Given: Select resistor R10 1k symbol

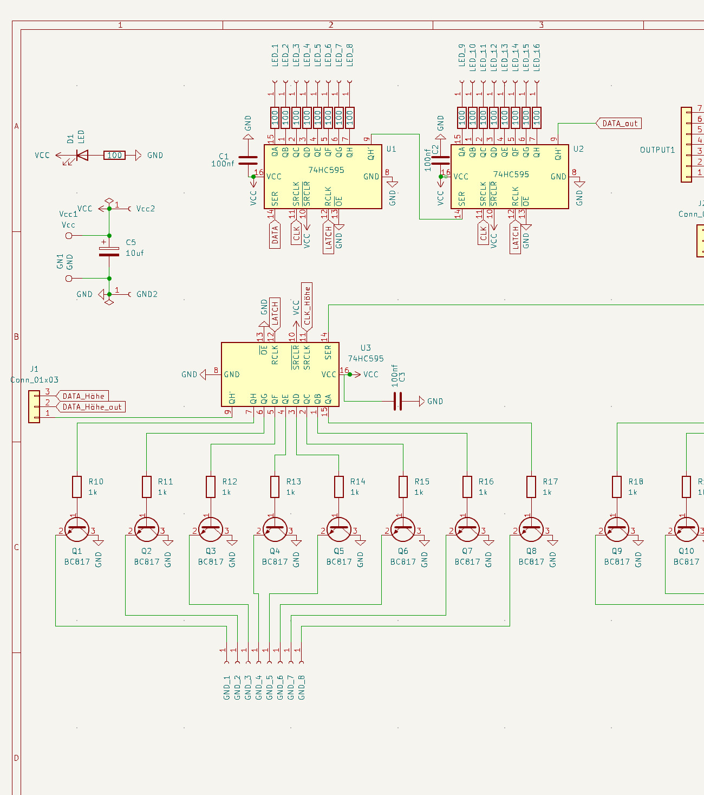Looking at the screenshot, I should tap(77, 487).
